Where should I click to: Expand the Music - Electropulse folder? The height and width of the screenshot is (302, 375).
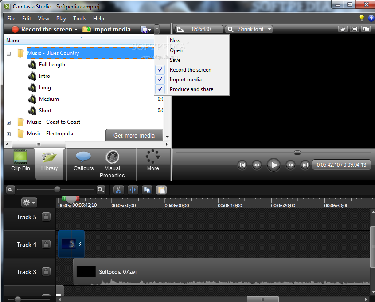8,134
